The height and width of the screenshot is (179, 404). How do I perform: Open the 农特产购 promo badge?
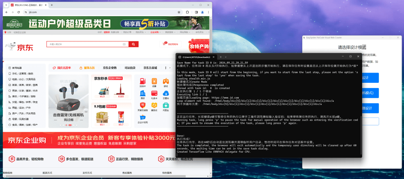pyautogui.click(x=199, y=46)
